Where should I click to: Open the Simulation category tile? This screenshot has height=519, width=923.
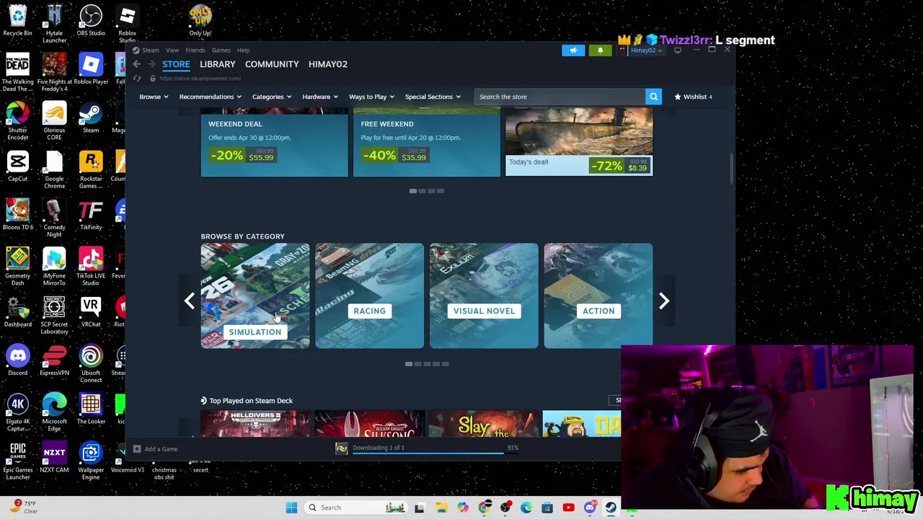click(x=255, y=296)
